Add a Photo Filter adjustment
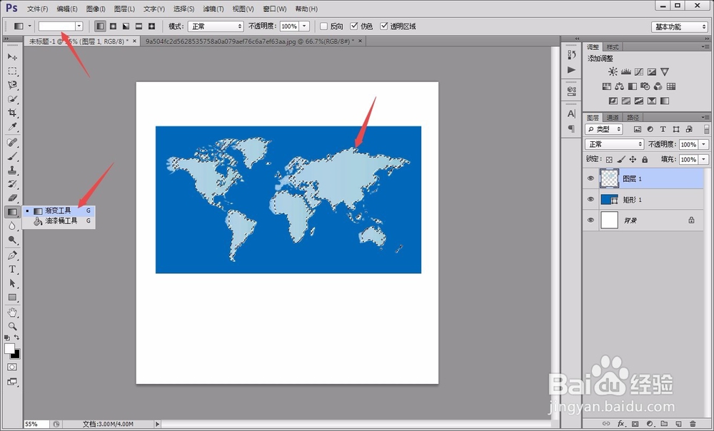 tap(645, 86)
